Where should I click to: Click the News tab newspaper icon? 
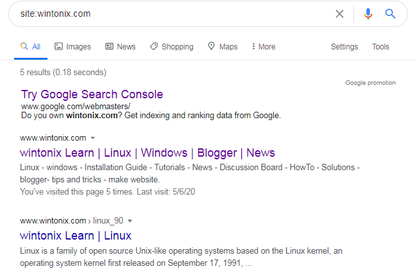tap(109, 46)
